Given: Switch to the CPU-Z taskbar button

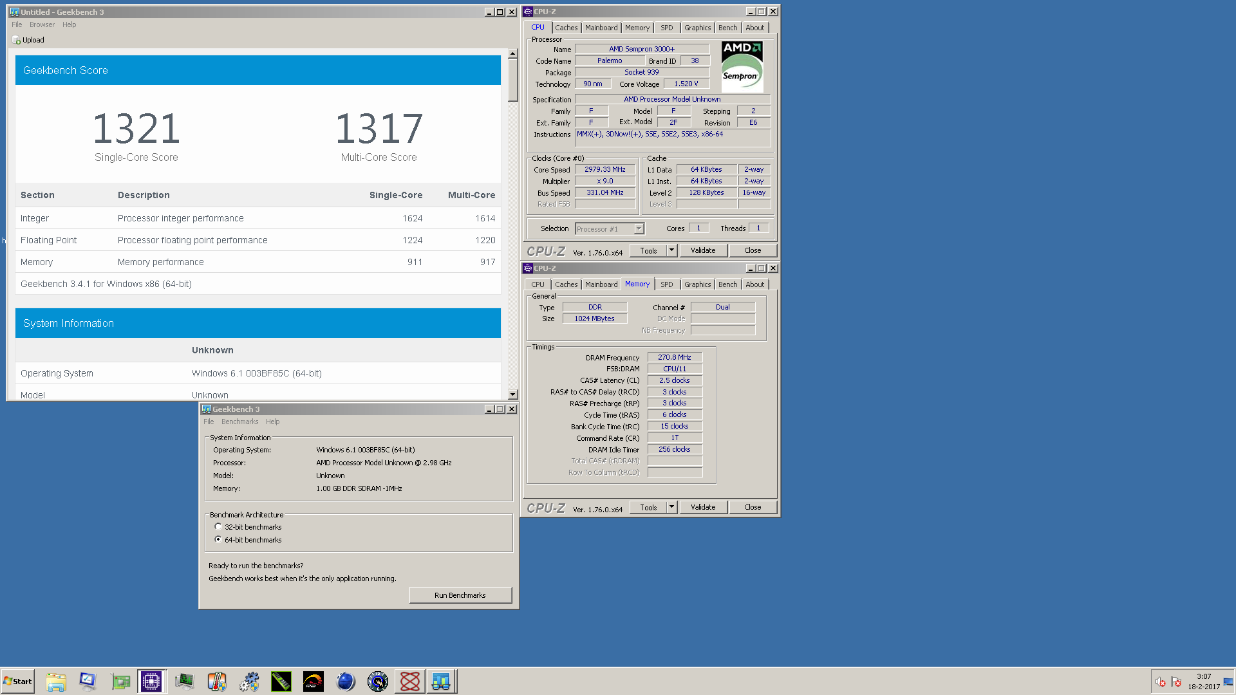Looking at the screenshot, I should click(x=152, y=681).
